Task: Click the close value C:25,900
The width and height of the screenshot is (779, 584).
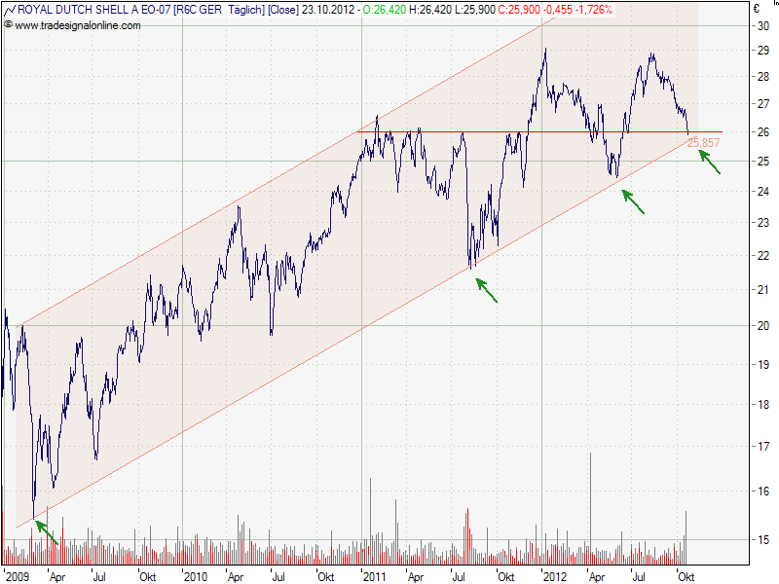Action: point(519,10)
